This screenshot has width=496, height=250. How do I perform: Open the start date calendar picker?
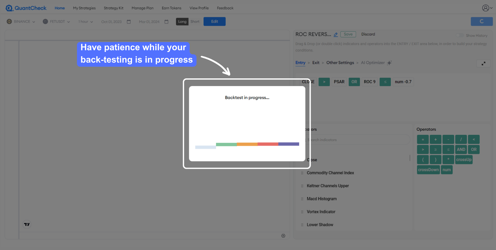pyautogui.click(x=129, y=22)
